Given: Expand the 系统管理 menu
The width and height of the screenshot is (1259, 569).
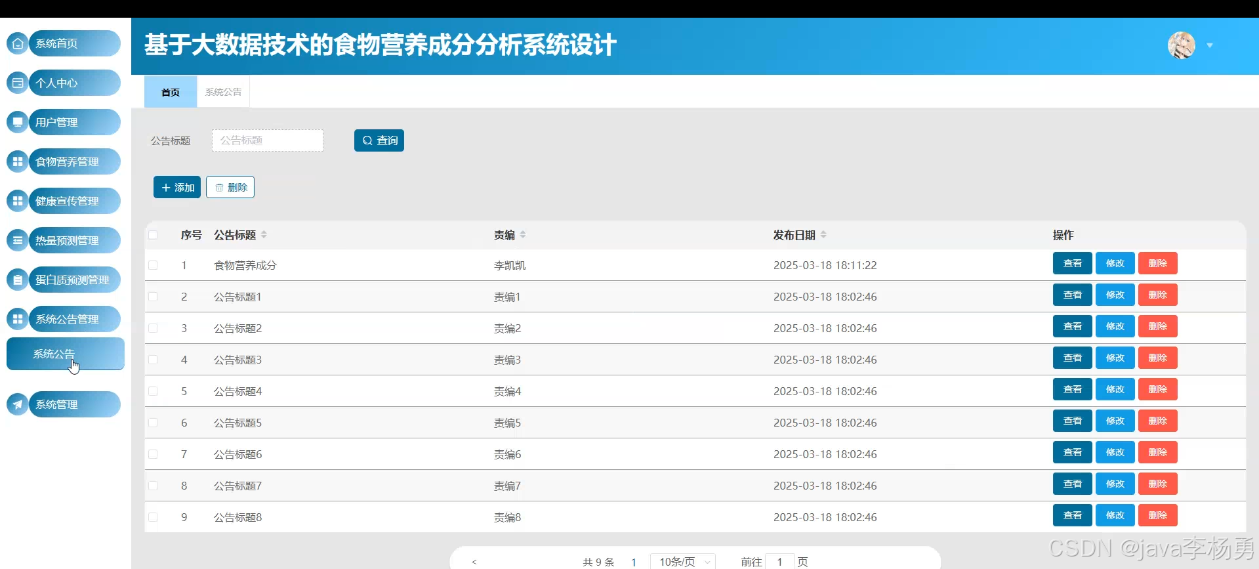Looking at the screenshot, I should pyautogui.click(x=74, y=404).
